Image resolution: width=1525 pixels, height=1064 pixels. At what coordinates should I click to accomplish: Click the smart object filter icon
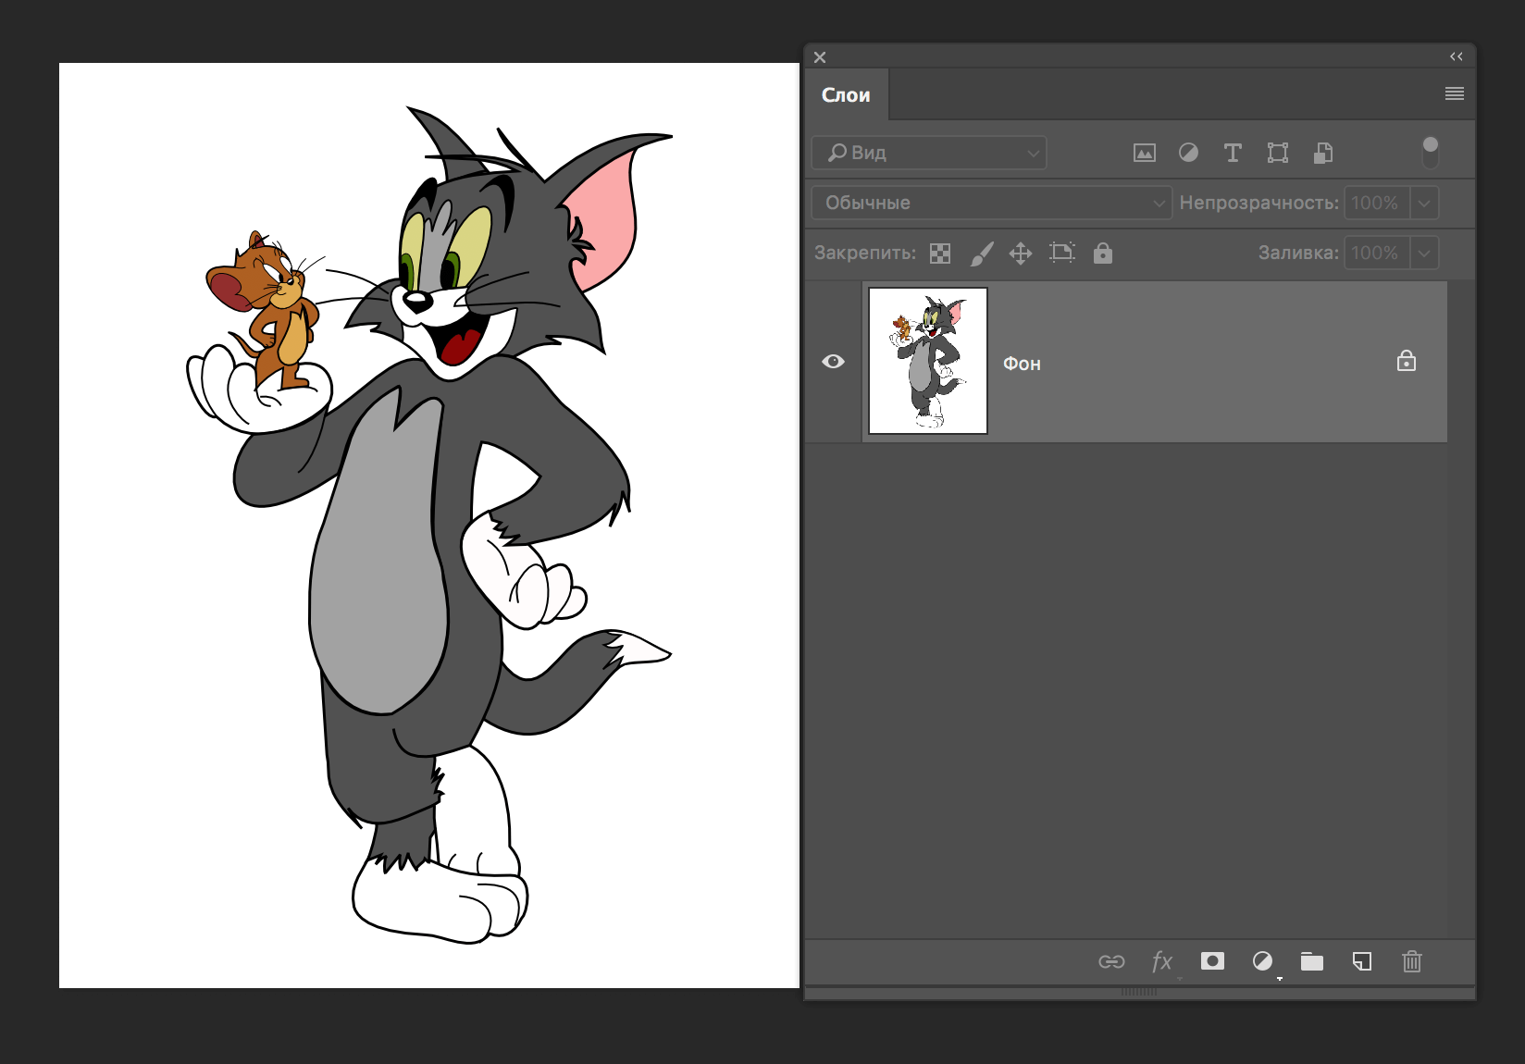point(1322,154)
